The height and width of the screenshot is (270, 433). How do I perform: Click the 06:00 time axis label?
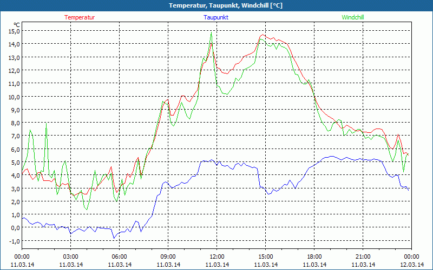point(119,256)
